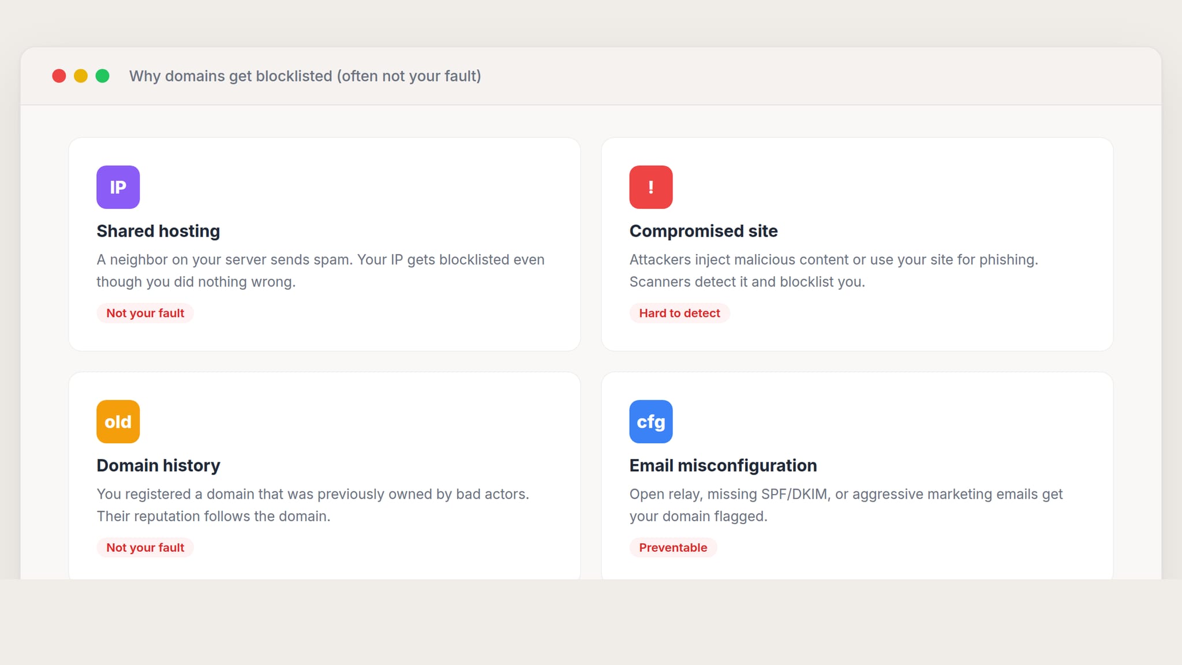Click the Domain history description about bad actors

312,505
